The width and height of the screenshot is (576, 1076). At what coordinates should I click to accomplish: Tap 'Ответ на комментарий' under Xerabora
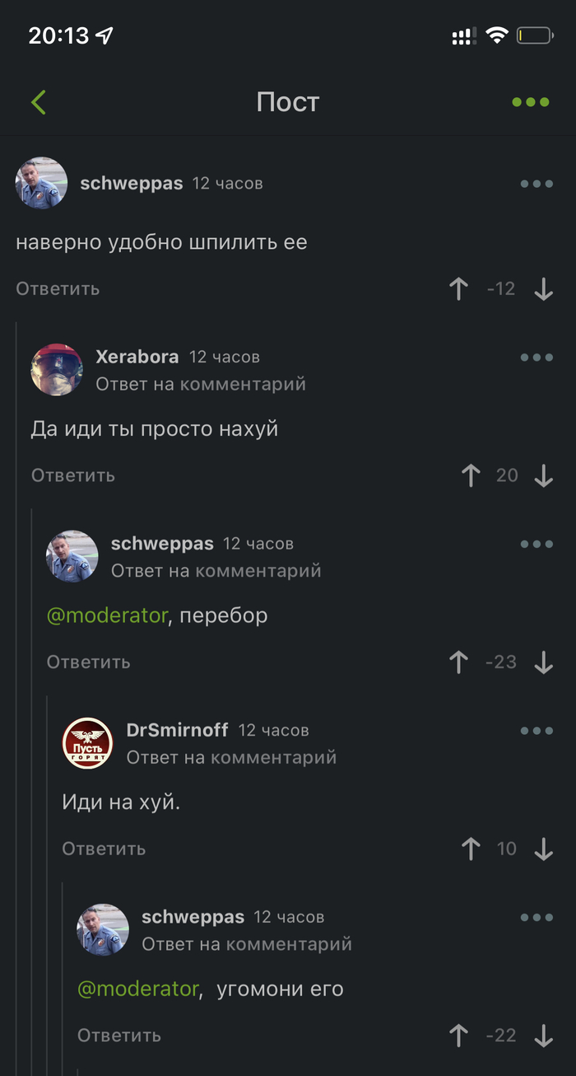201,384
